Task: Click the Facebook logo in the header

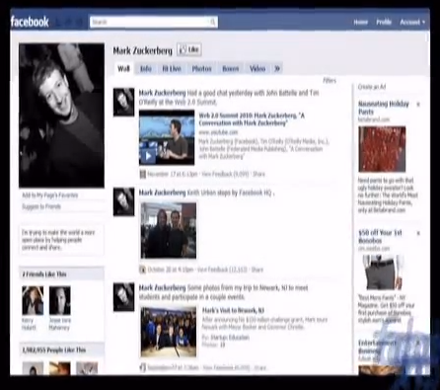Action: click(30, 22)
